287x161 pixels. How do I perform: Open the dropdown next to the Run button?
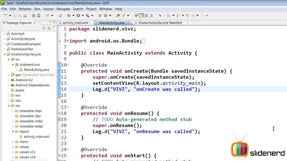point(83,16)
